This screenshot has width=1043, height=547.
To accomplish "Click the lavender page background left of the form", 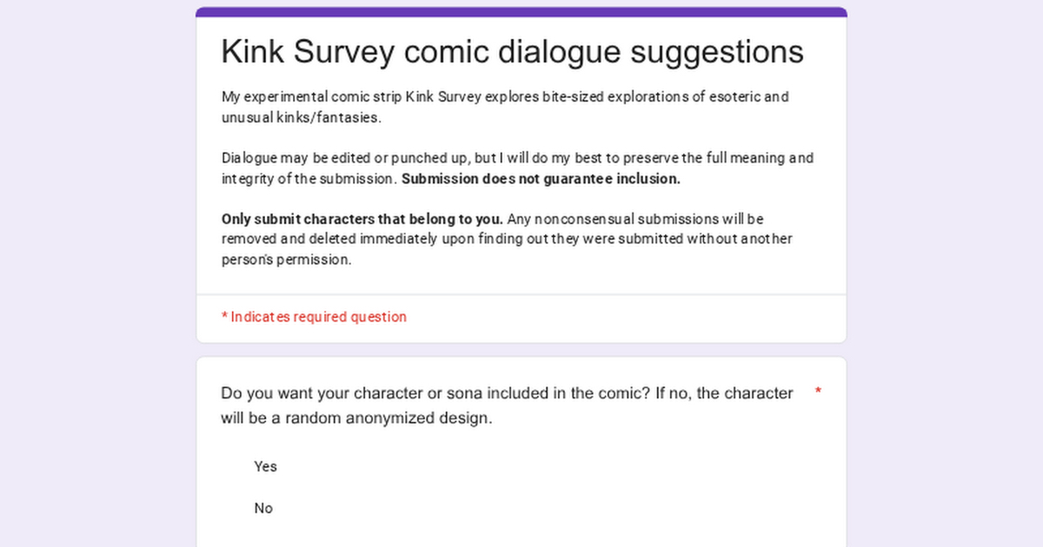I will coord(96,260).
